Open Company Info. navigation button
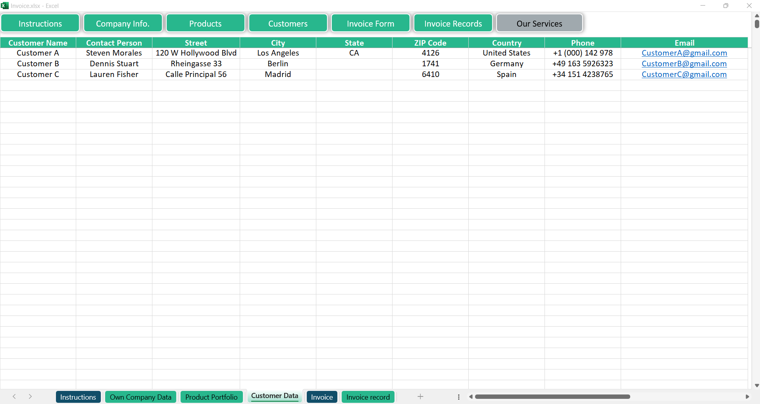Image resolution: width=760 pixels, height=404 pixels. (123, 23)
